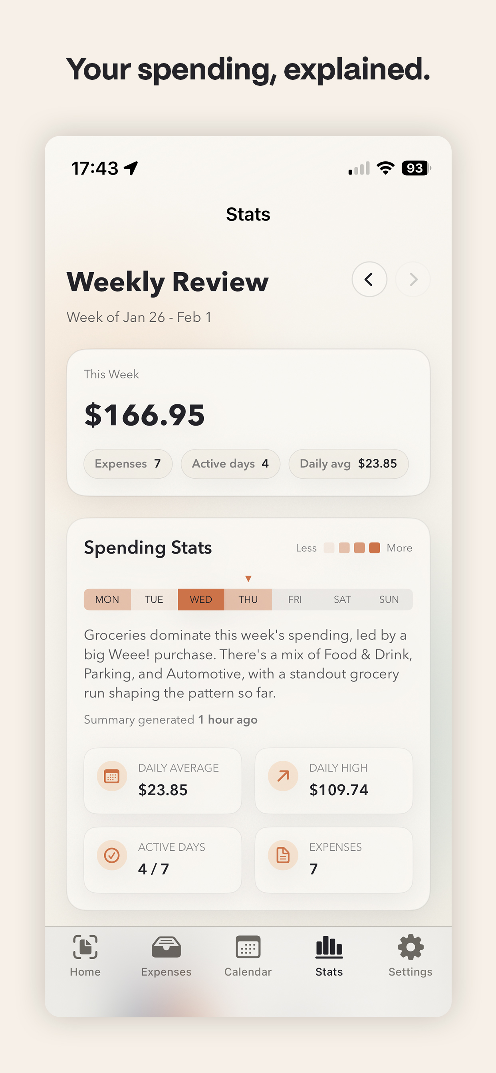
Task: Tap the marker above Thursday
Action: [x=248, y=578]
